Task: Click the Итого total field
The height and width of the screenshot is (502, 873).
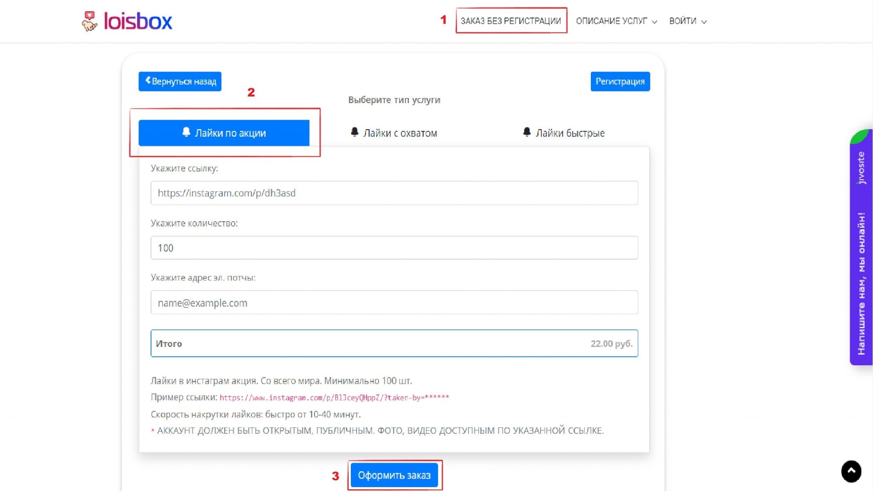Action: click(394, 343)
